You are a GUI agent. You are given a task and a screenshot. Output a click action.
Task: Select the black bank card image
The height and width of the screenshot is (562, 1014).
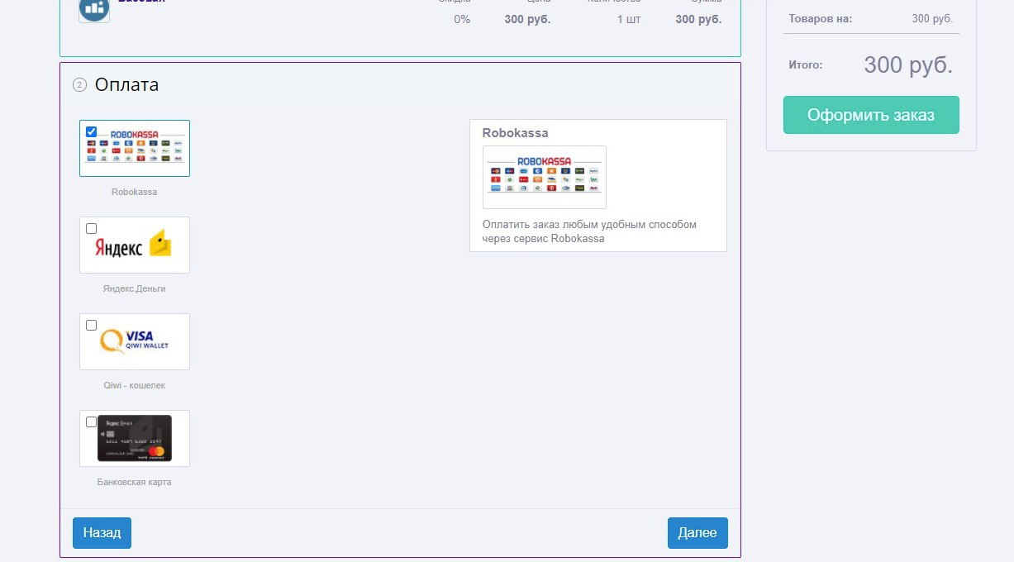click(135, 438)
